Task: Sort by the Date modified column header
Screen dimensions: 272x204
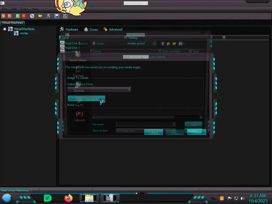Action: (175, 51)
